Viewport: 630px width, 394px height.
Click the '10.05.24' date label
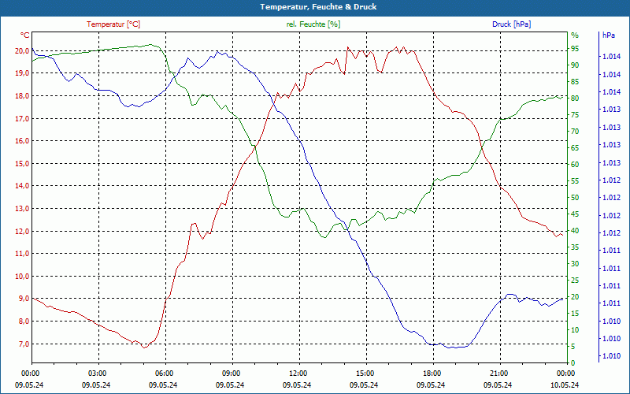point(565,385)
